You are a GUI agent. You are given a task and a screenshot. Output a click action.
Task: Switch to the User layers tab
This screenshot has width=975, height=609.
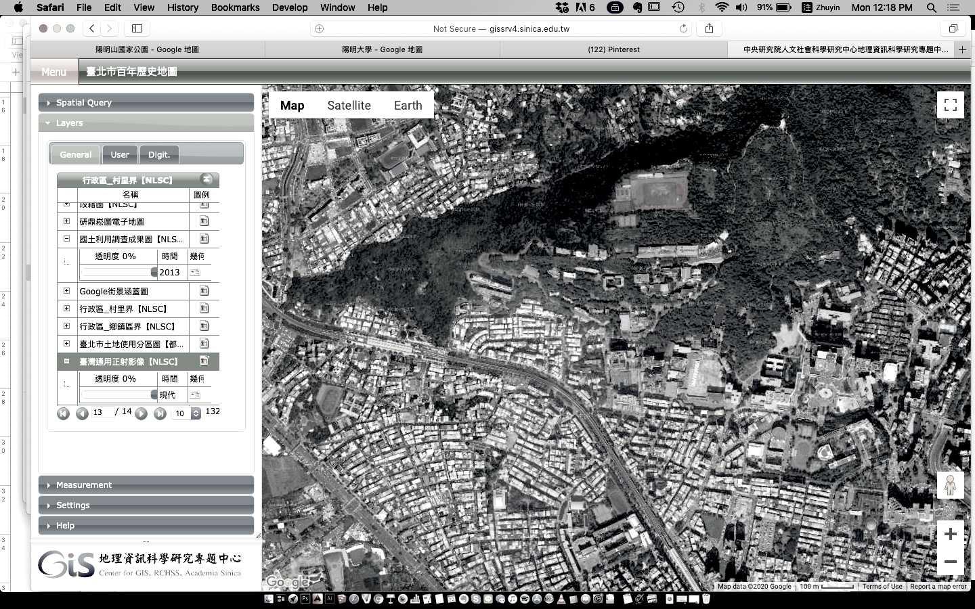tap(120, 155)
